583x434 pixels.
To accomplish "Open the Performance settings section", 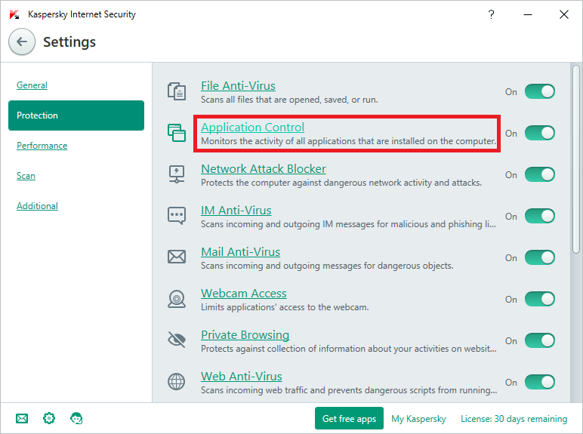I will point(42,146).
